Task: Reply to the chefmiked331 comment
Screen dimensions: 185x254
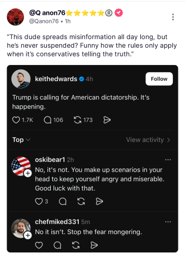Action: (57, 245)
